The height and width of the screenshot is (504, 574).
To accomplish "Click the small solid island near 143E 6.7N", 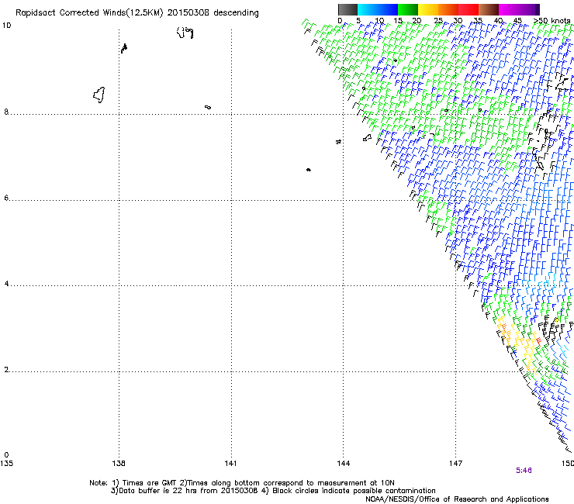I will click(309, 170).
